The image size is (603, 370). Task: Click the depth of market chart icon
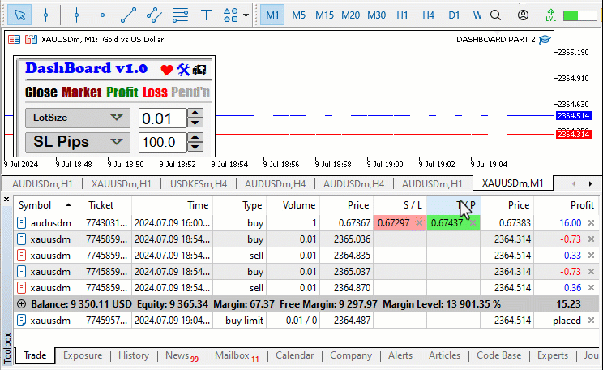click(31, 39)
